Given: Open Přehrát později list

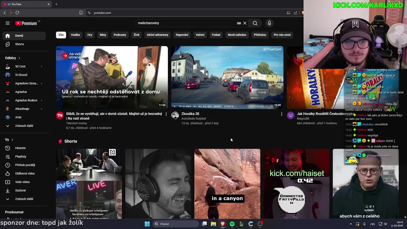Looking at the screenshot, I should click(x=24, y=165).
